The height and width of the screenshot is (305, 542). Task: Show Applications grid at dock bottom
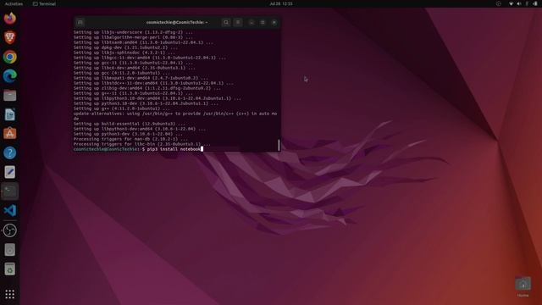coord(9,294)
